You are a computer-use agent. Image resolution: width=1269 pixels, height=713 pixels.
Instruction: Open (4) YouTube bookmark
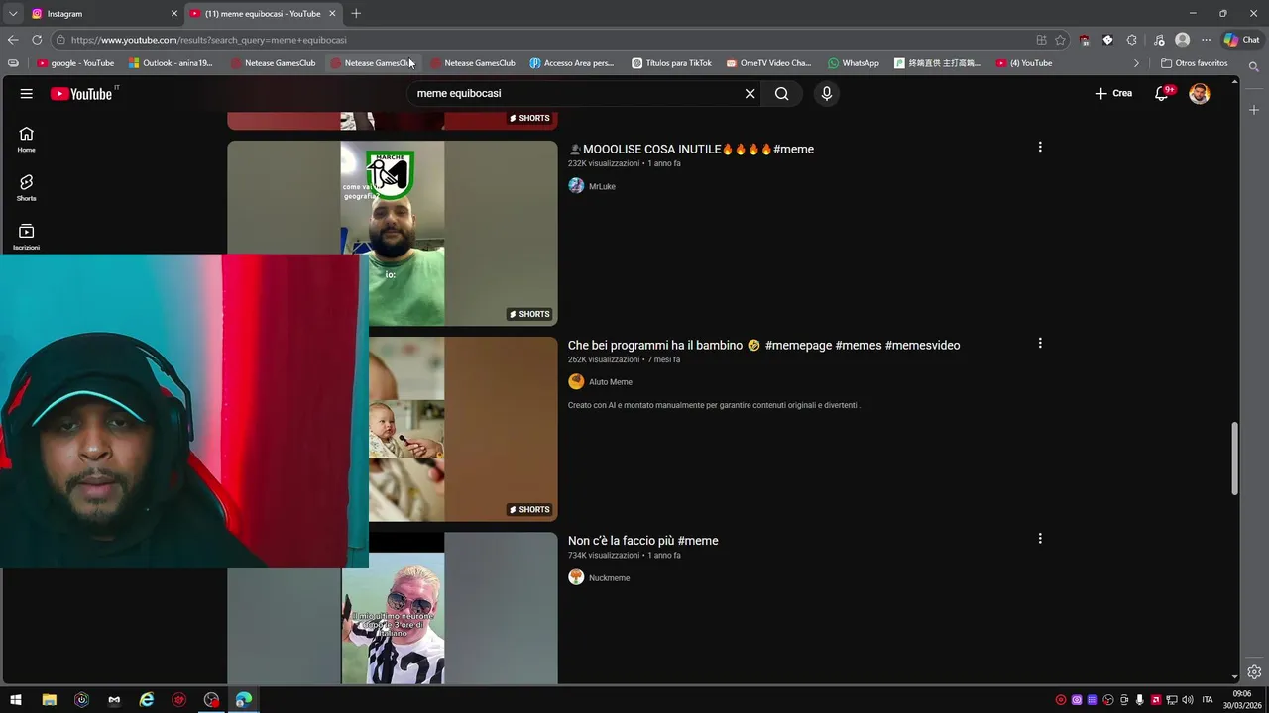pyautogui.click(x=1024, y=63)
